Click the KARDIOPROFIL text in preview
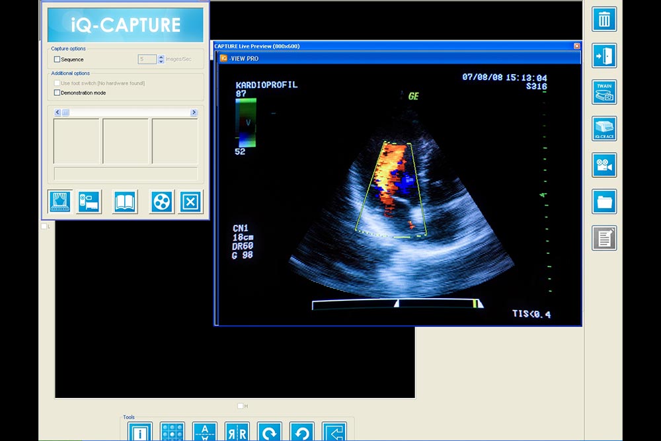Screen dimensions: 661x441 coord(266,85)
